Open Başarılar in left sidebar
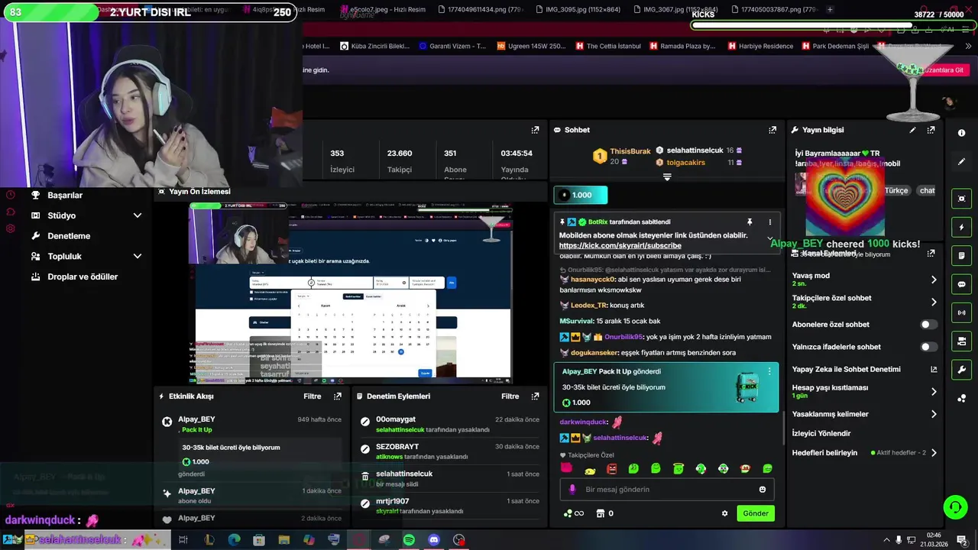Image resolution: width=978 pixels, height=550 pixels. click(65, 196)
